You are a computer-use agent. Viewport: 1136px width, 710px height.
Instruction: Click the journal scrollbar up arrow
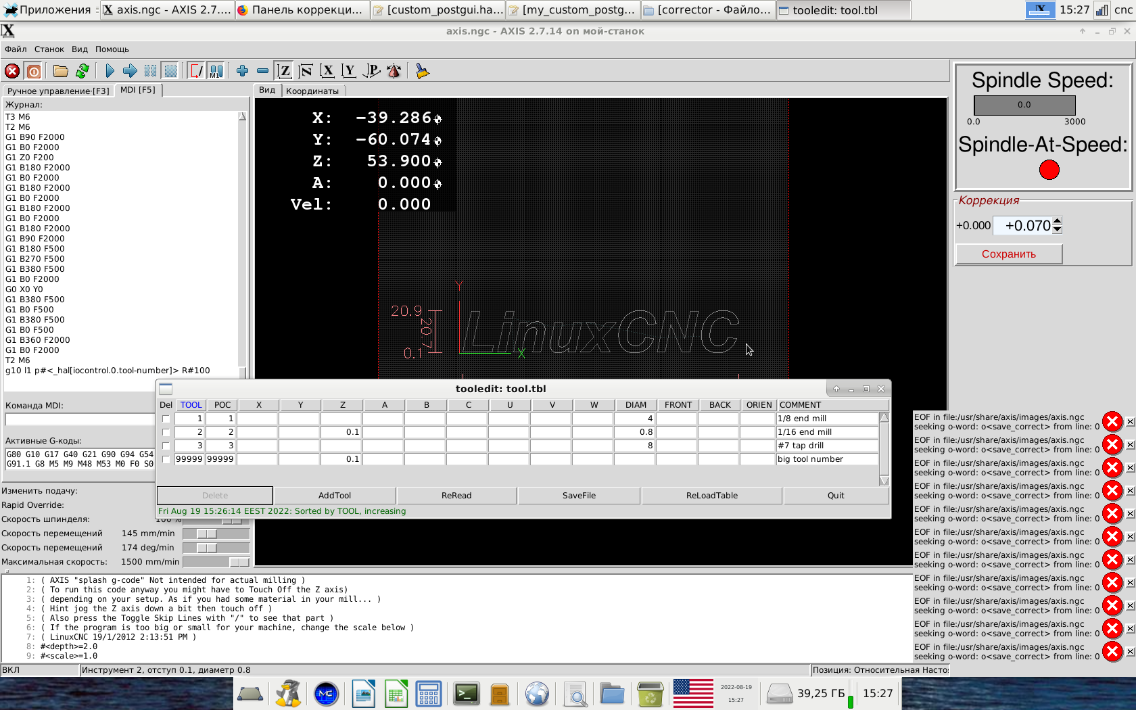[x=242, y=117]
